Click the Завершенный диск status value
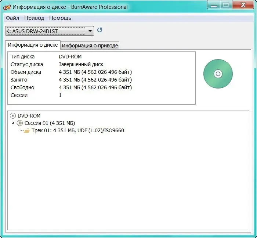257x238 pixels. (x=81, y=64)
